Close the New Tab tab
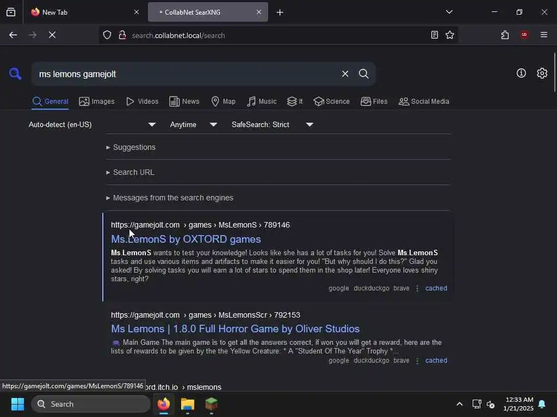The image size is (557, 417). tap(137, 12)
